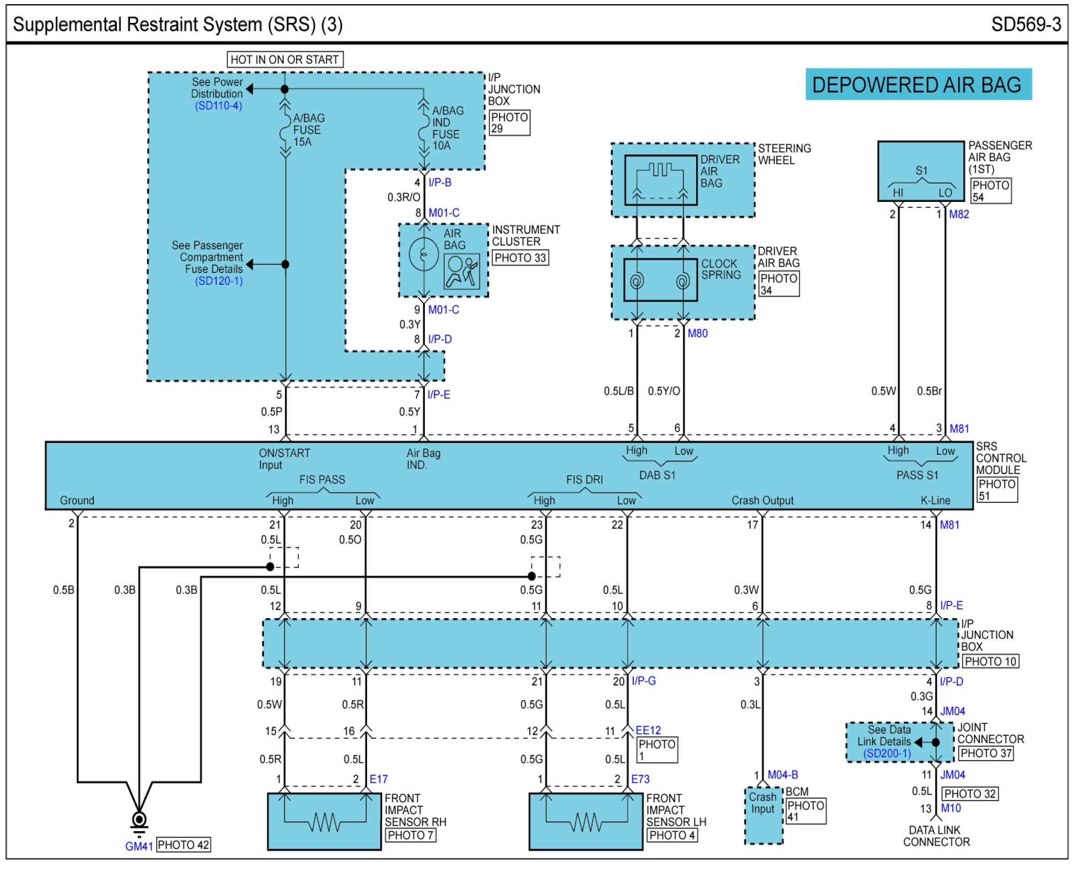
Task: Open the SD120-1 fuse details link
Action: [219, 281]
